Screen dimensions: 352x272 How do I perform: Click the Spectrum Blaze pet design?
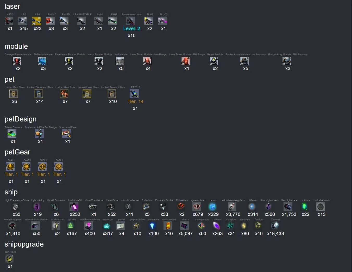coord(66,134)
